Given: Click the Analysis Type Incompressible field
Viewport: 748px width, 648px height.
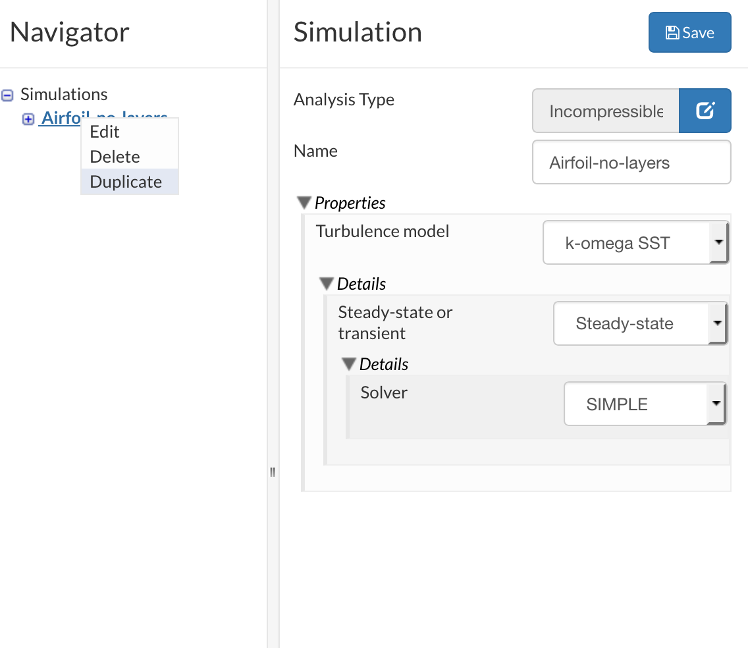Looking at the screenshot, I should pyautogui.click(x=605, y=111).
